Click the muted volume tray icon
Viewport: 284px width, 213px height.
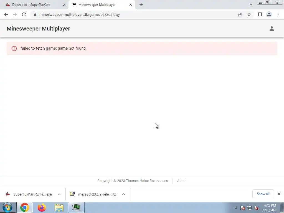[256, 208]
